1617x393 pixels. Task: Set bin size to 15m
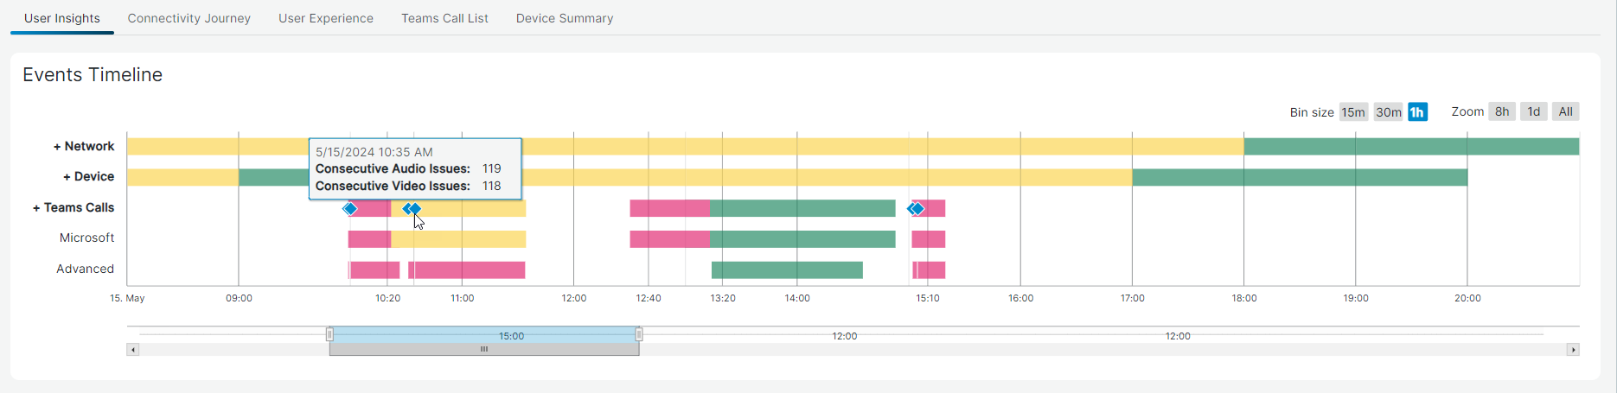[1352, 112]
